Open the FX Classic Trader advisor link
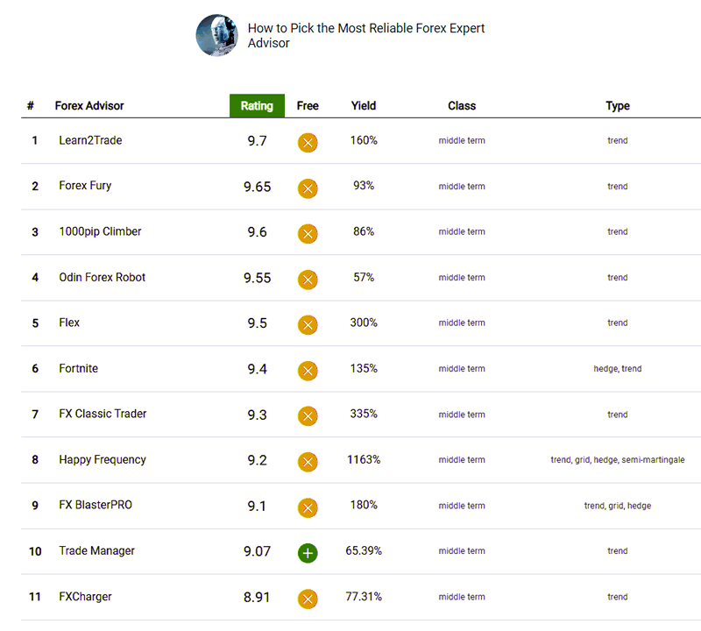Image resolution: width=701 pixels, height=631 pixels. coord(103,414)
